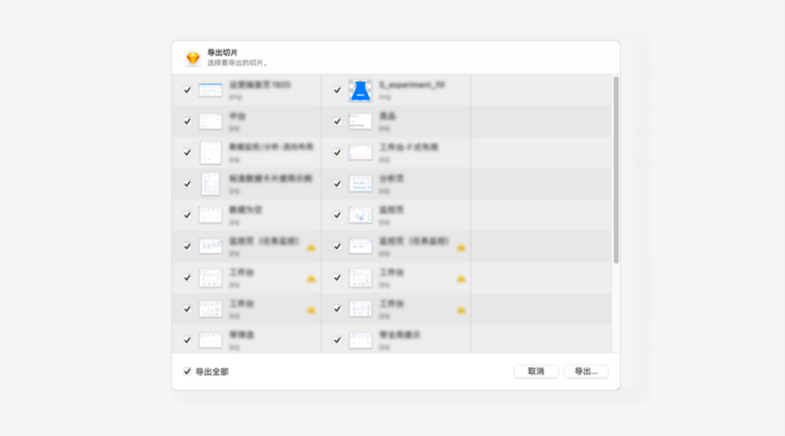Click the 取消 button

click(536, 371)
